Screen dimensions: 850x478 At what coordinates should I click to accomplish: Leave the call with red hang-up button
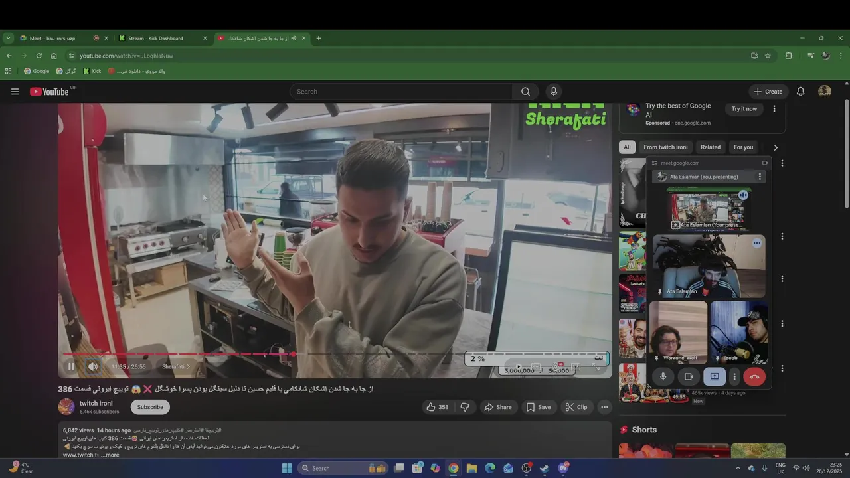[754, 376]
